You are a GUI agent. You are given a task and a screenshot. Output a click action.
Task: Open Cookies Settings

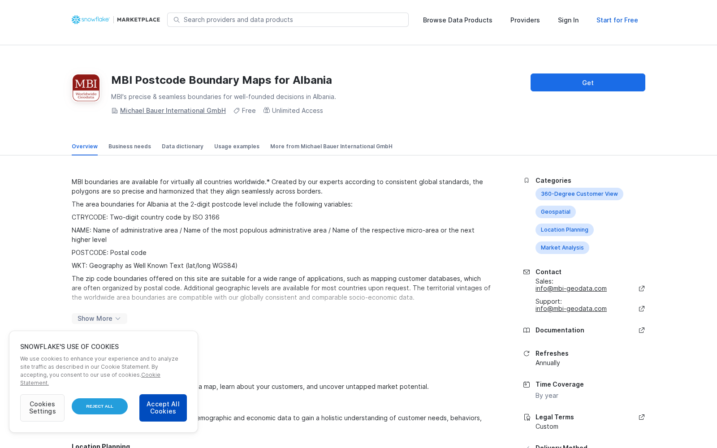[x=42, y=408]
